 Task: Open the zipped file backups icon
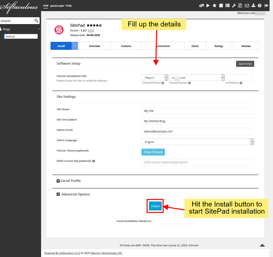click(x=240, y=5)
